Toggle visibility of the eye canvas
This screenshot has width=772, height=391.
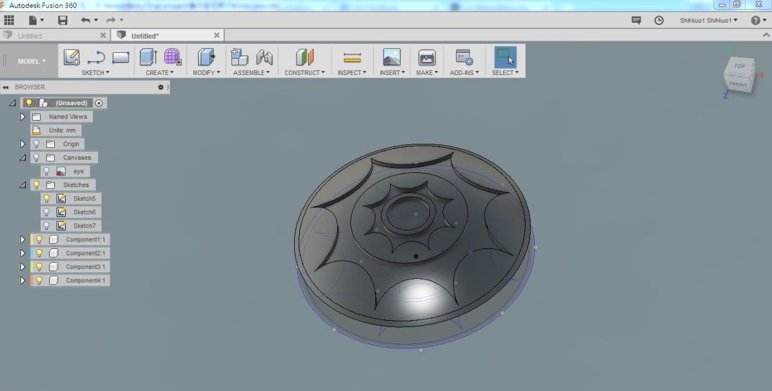click(x=46, y=172)
